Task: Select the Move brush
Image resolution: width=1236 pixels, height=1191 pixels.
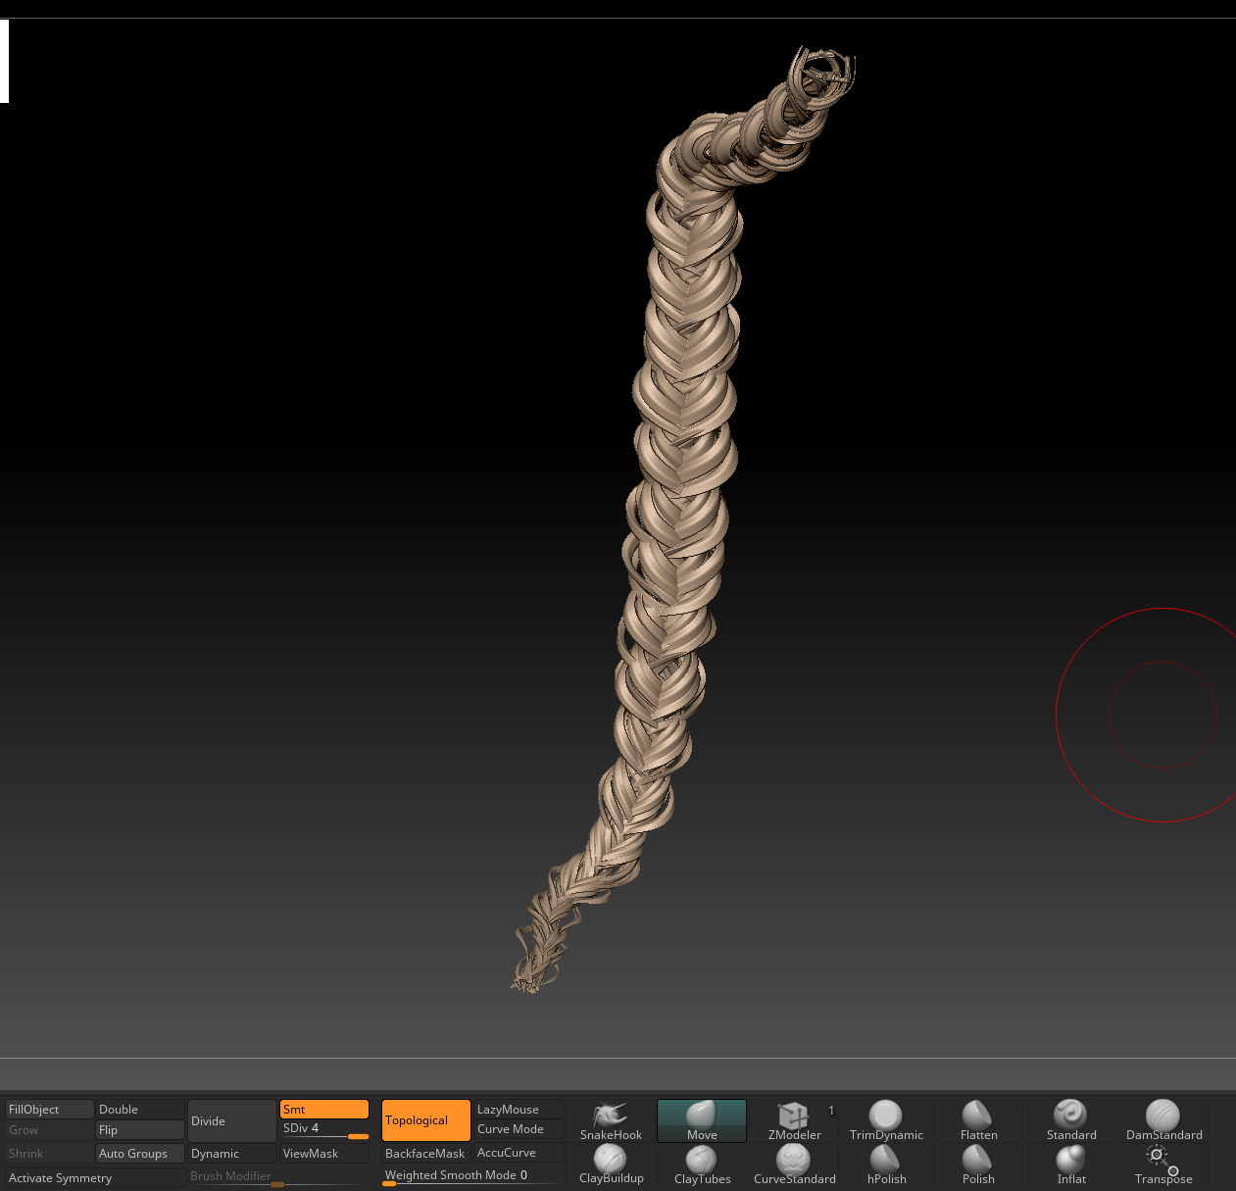Action: pos(701,1120)
